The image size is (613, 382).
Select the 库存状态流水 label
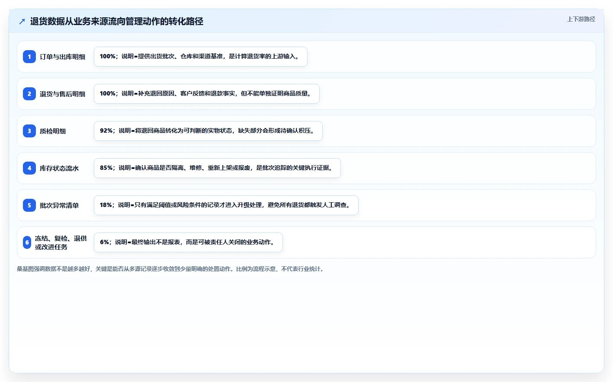[59, 168]
